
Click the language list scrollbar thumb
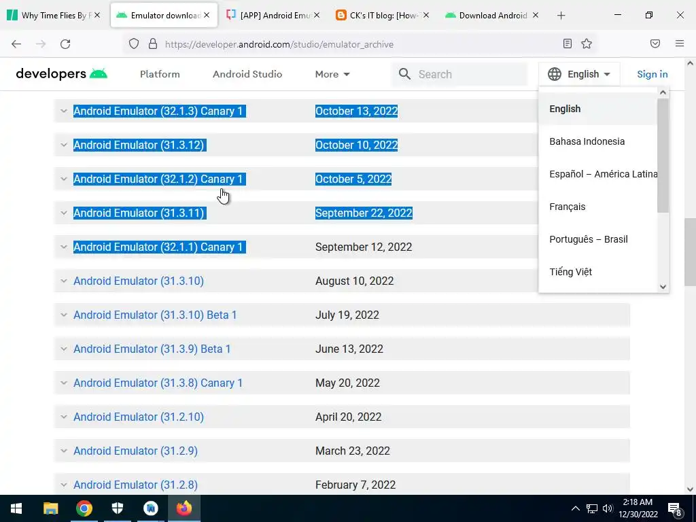(663, 156)
